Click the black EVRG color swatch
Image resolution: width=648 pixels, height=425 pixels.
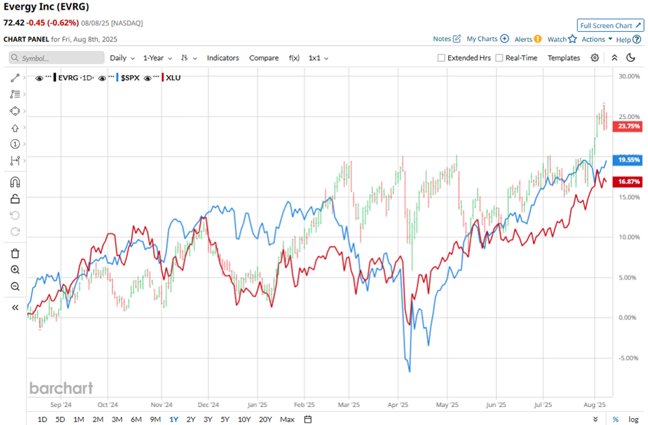point(55,78)
